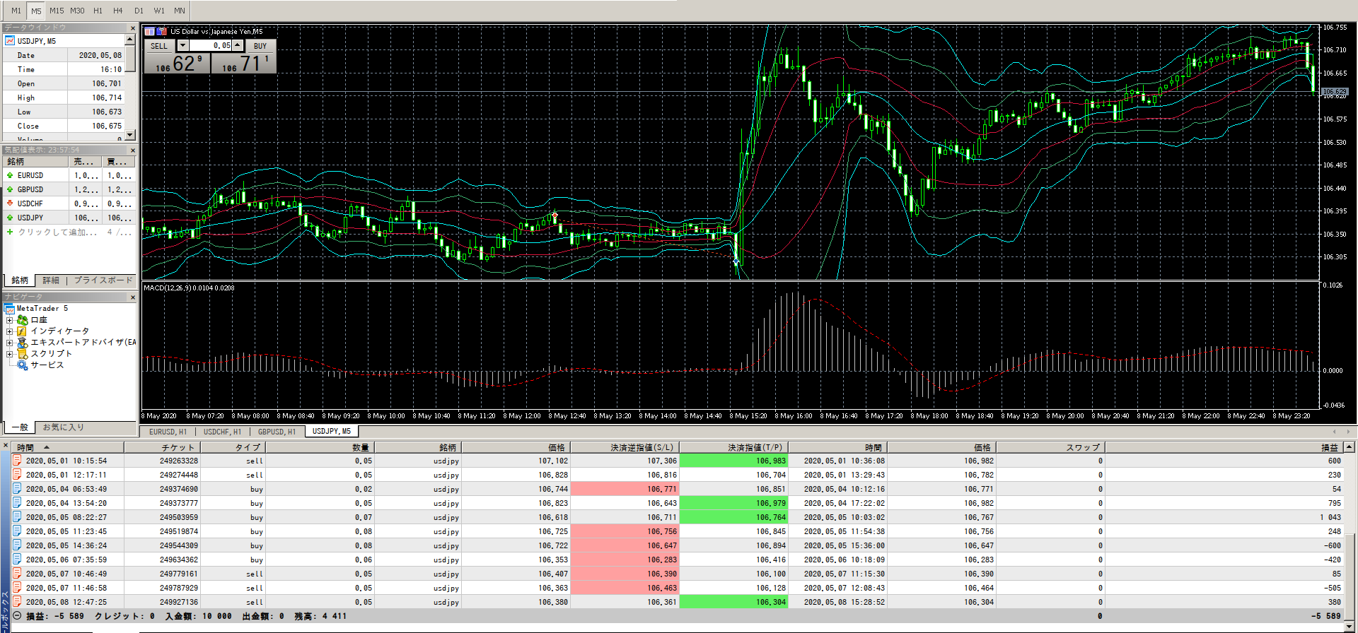Decrease lot volume with down arrow

(x=182, y=45)
